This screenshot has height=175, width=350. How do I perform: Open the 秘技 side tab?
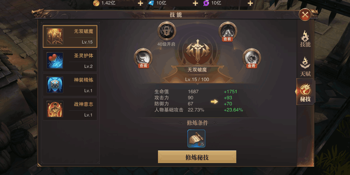coord(305,92)
